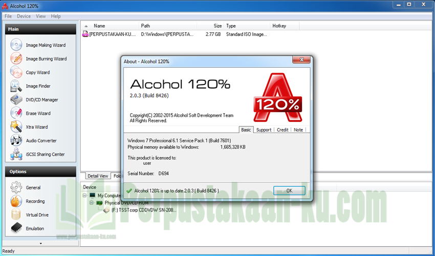This screenshot has height=256, width=435.
Task: Open the Audio Converter notes icon
Action: [16, 140]
